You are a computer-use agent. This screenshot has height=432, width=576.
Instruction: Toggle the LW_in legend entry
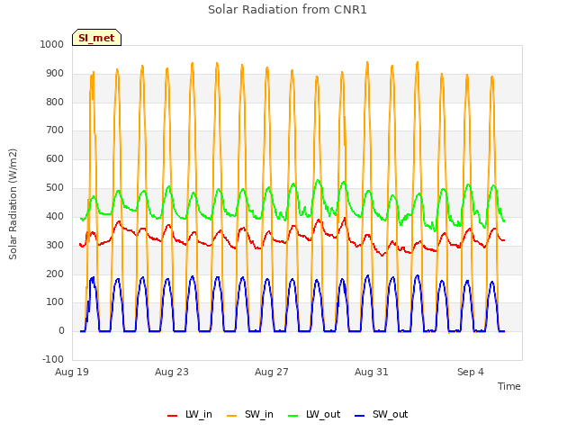190,414
